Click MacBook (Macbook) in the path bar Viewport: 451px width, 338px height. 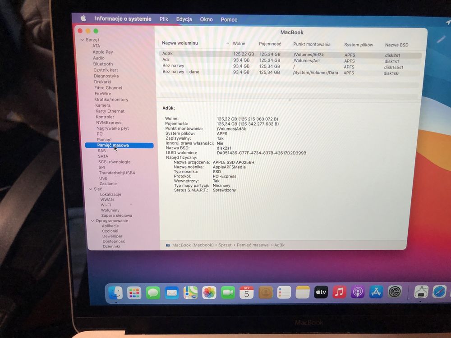point(193,245)
